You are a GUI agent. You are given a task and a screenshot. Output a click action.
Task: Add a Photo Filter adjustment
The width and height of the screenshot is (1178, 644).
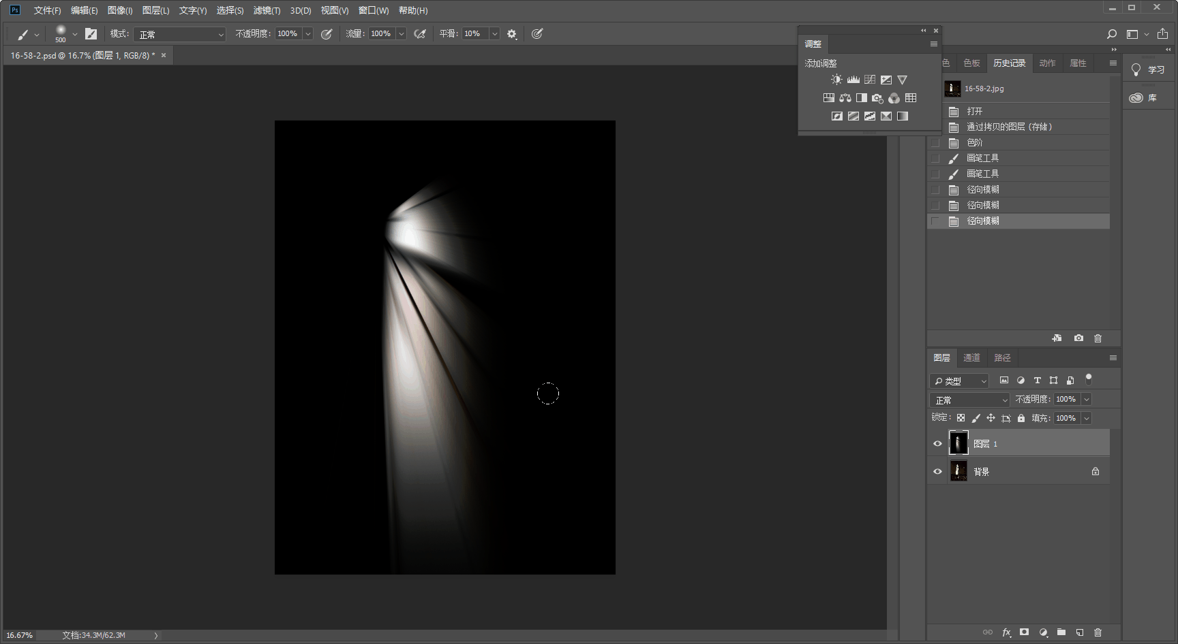(x=877, y=98)
